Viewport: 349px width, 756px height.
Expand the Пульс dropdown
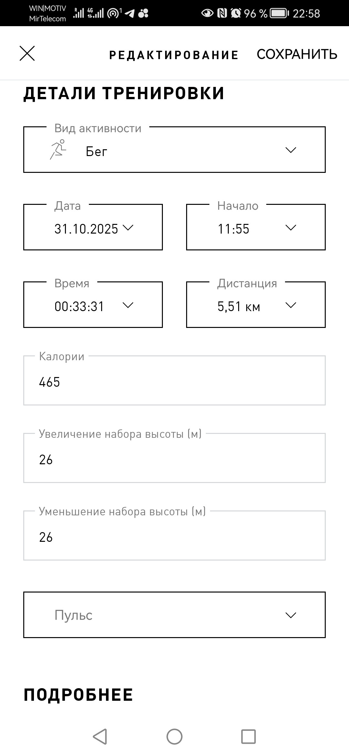click(x=174, y=615)
